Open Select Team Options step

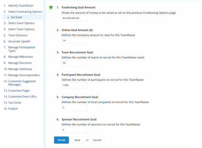coord(21,29)
